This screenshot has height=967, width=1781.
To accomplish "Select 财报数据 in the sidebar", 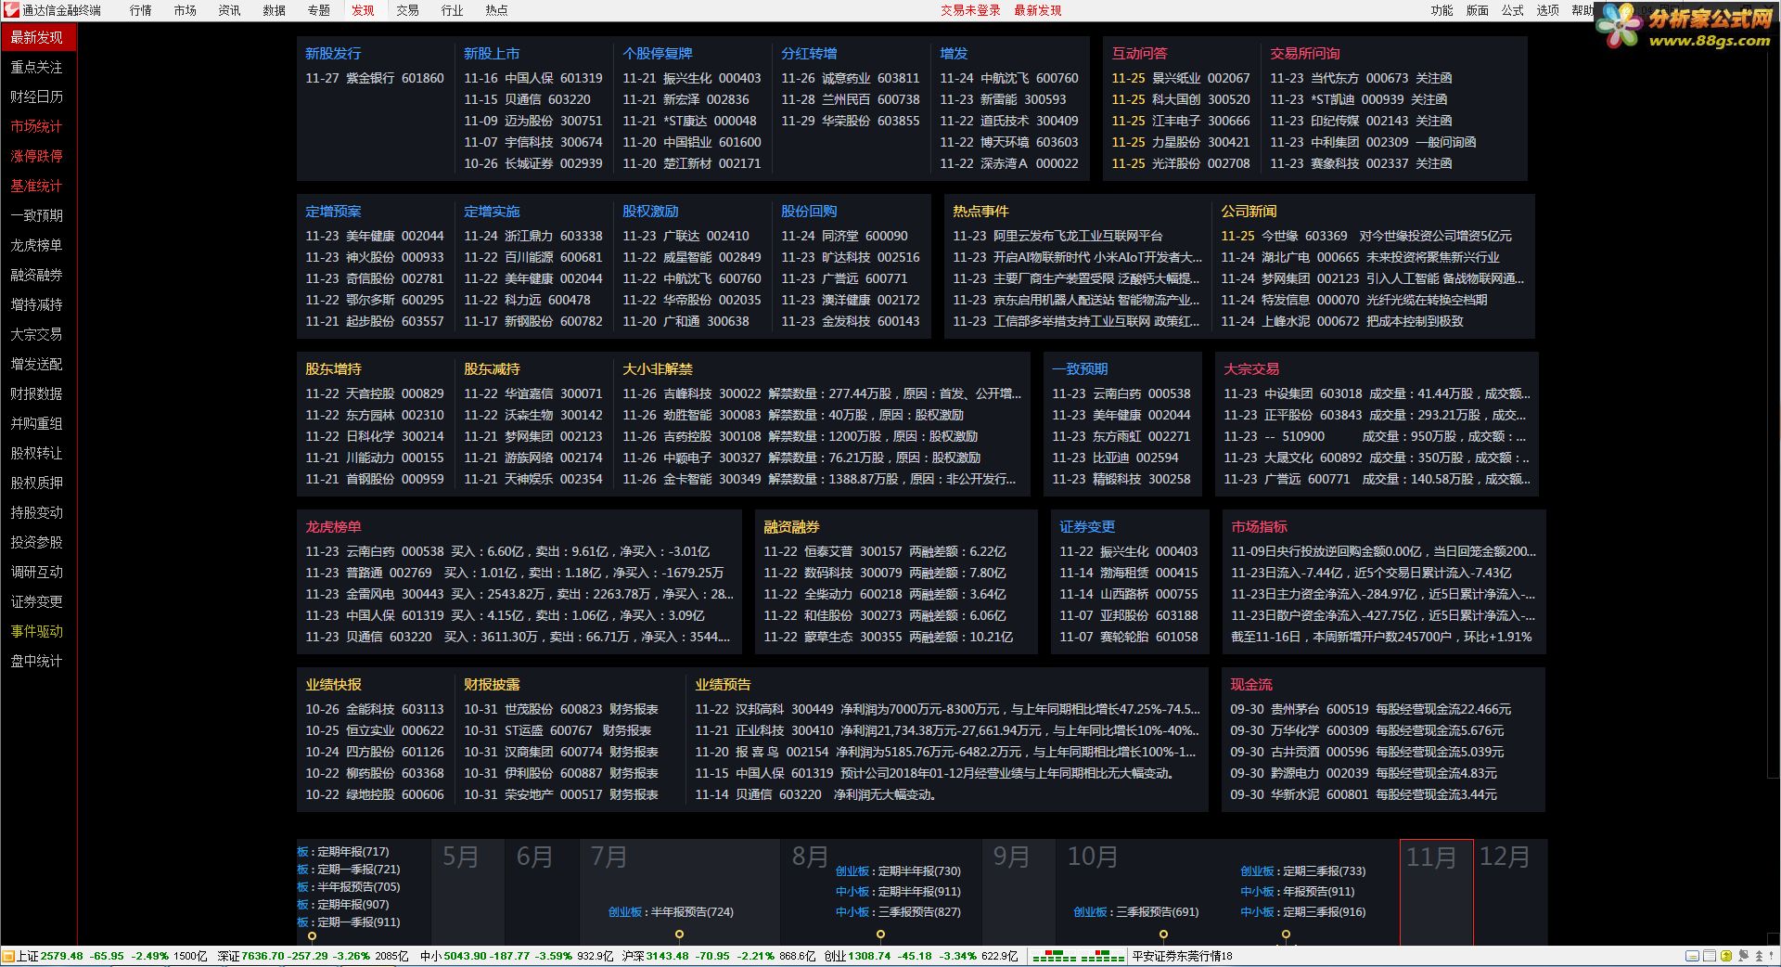I will [38, 393].
